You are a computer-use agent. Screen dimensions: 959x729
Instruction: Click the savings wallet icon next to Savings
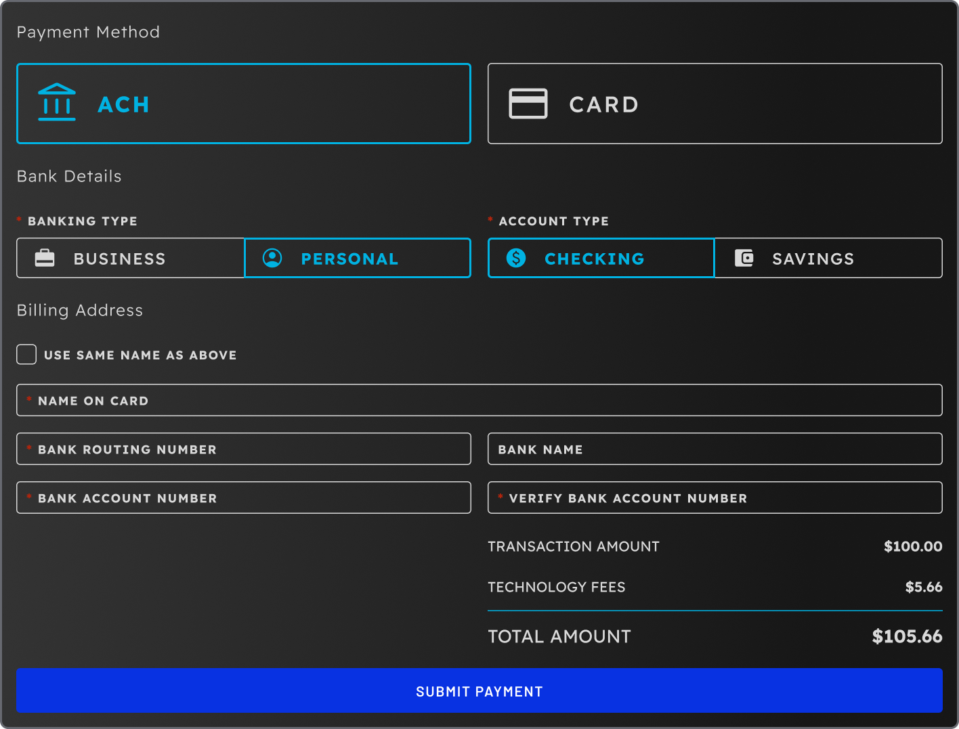[x=744, y=258]
